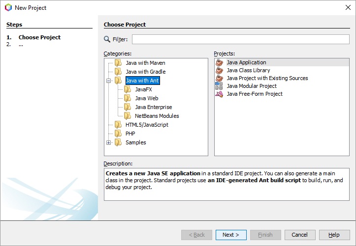Choose the JavaFX subcategory
The width and height of the screenshot is (356, 246).
click(143, 89)
